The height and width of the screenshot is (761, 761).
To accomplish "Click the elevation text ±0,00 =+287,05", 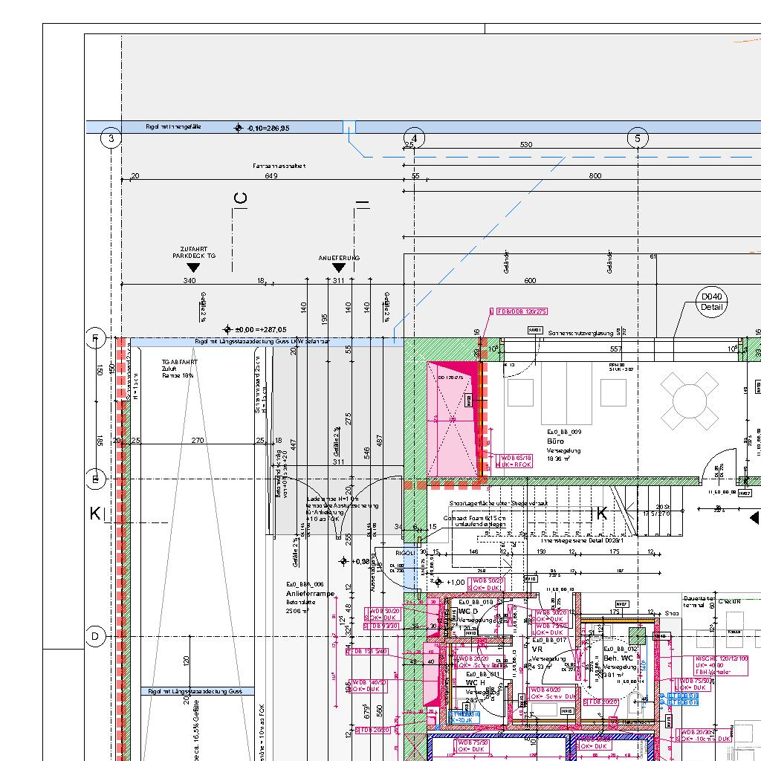I will click(x=261, y=329).
